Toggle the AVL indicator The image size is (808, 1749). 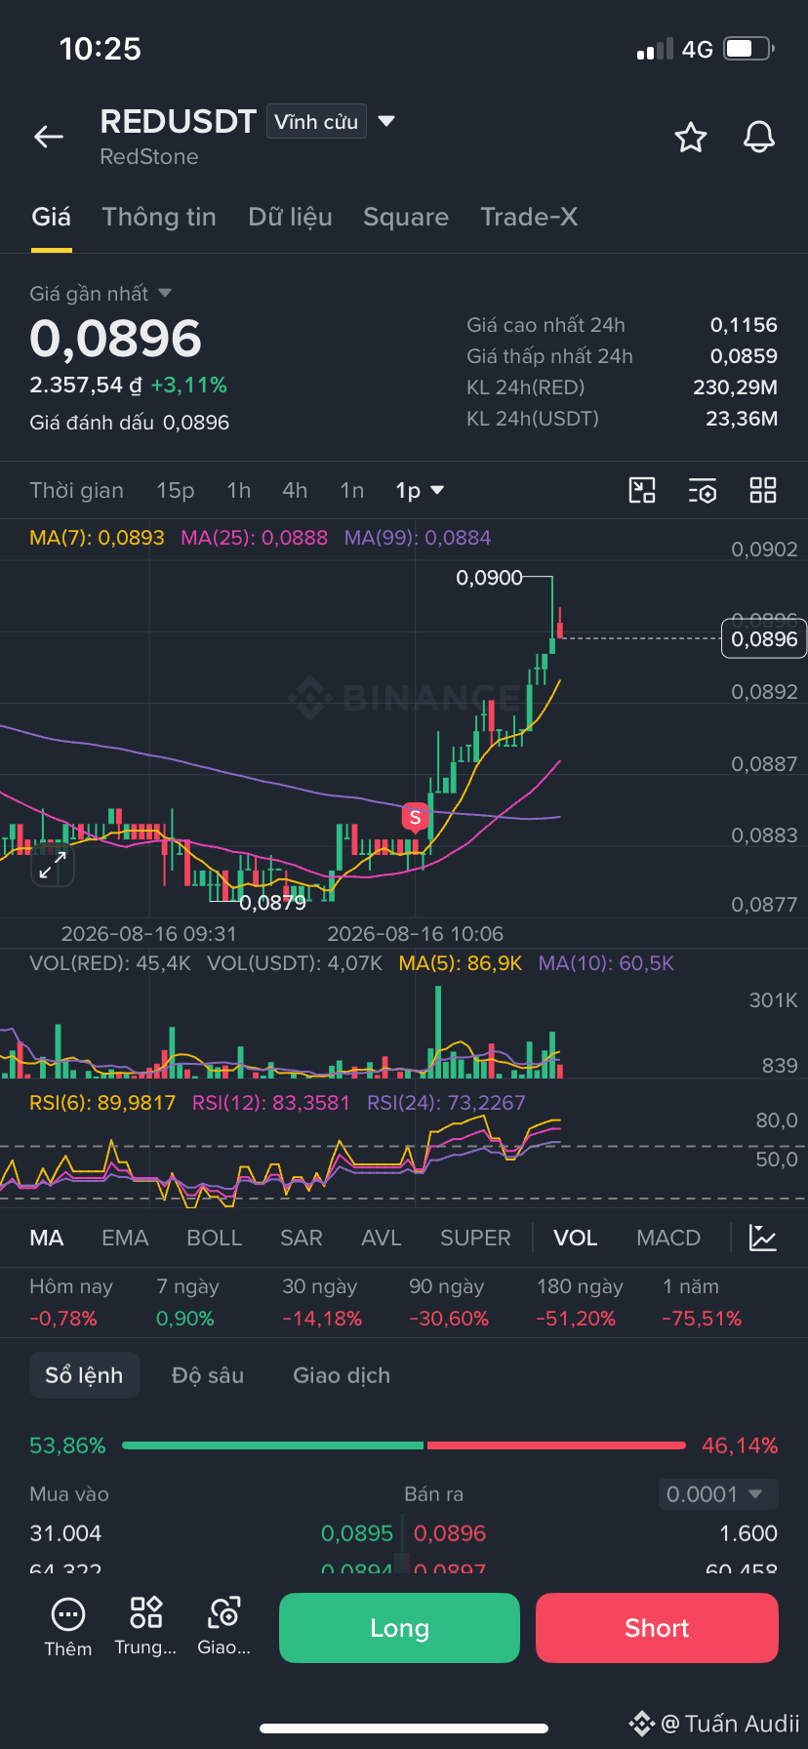point(382,1238)
